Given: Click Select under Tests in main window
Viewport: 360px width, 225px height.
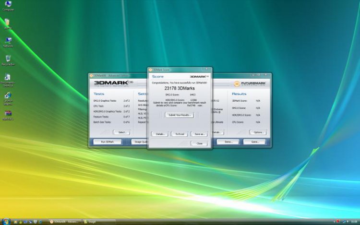Looking at the screenshot, I should [x=122, y=132].
